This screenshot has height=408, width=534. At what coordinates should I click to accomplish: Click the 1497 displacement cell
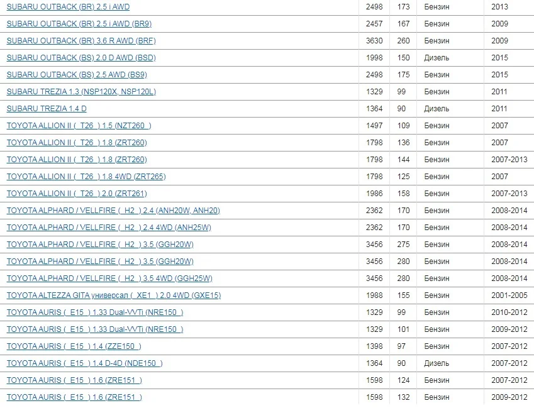(374, 126)
